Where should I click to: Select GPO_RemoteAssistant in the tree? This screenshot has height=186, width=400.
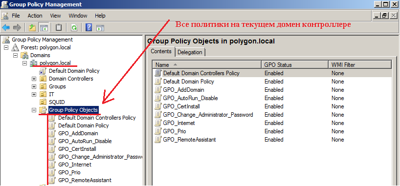point(85,181)
